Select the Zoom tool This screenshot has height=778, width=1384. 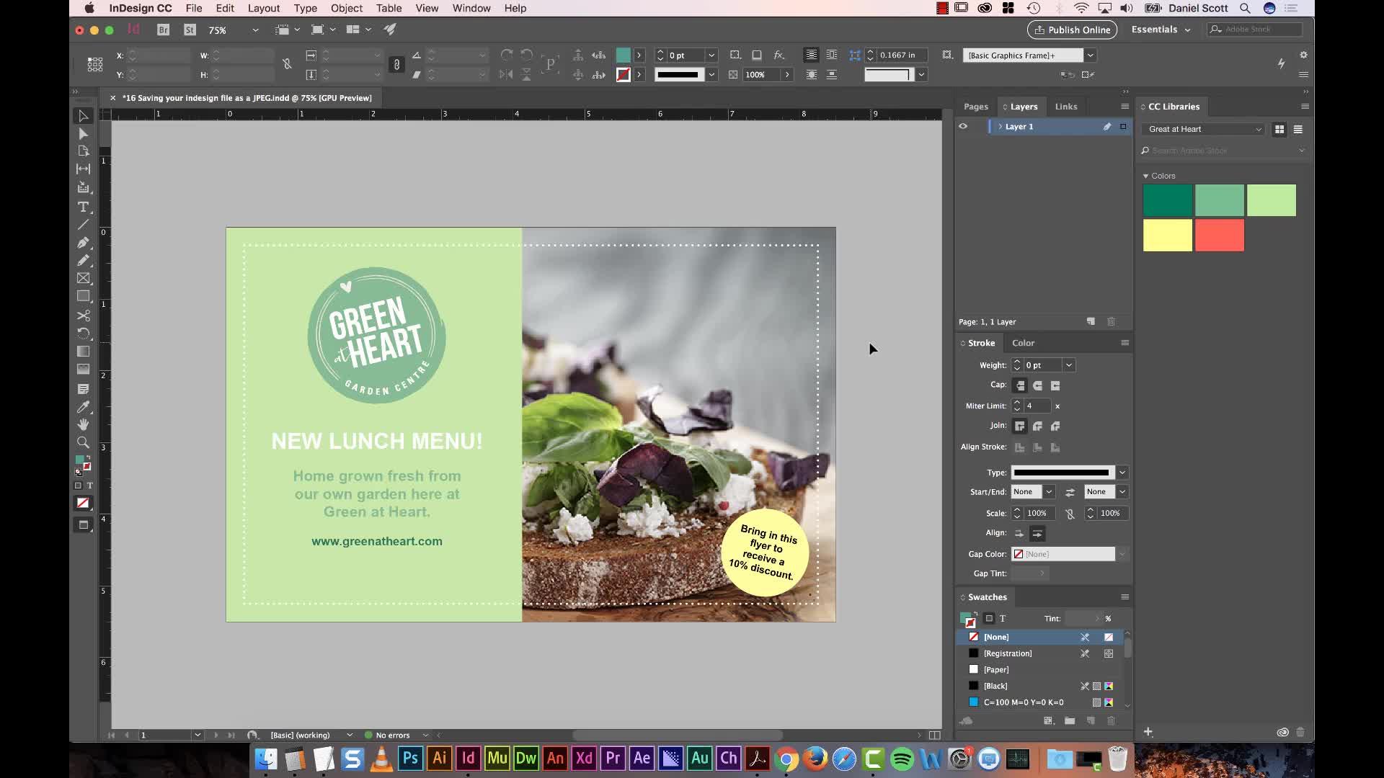(x=83, y=442)
